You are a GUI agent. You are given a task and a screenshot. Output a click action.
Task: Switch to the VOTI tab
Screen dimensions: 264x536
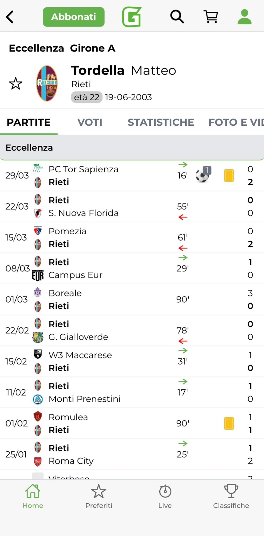point(90,122)
